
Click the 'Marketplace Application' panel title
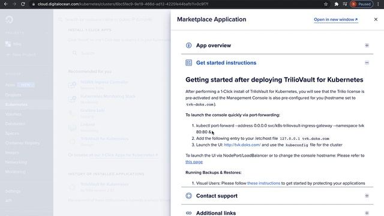click(x=212, y=19)
